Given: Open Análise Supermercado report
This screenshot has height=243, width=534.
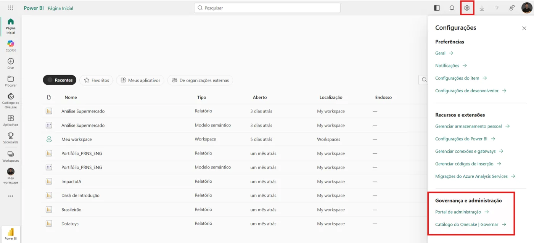Looking at the screenshot, I should (83, 111).
